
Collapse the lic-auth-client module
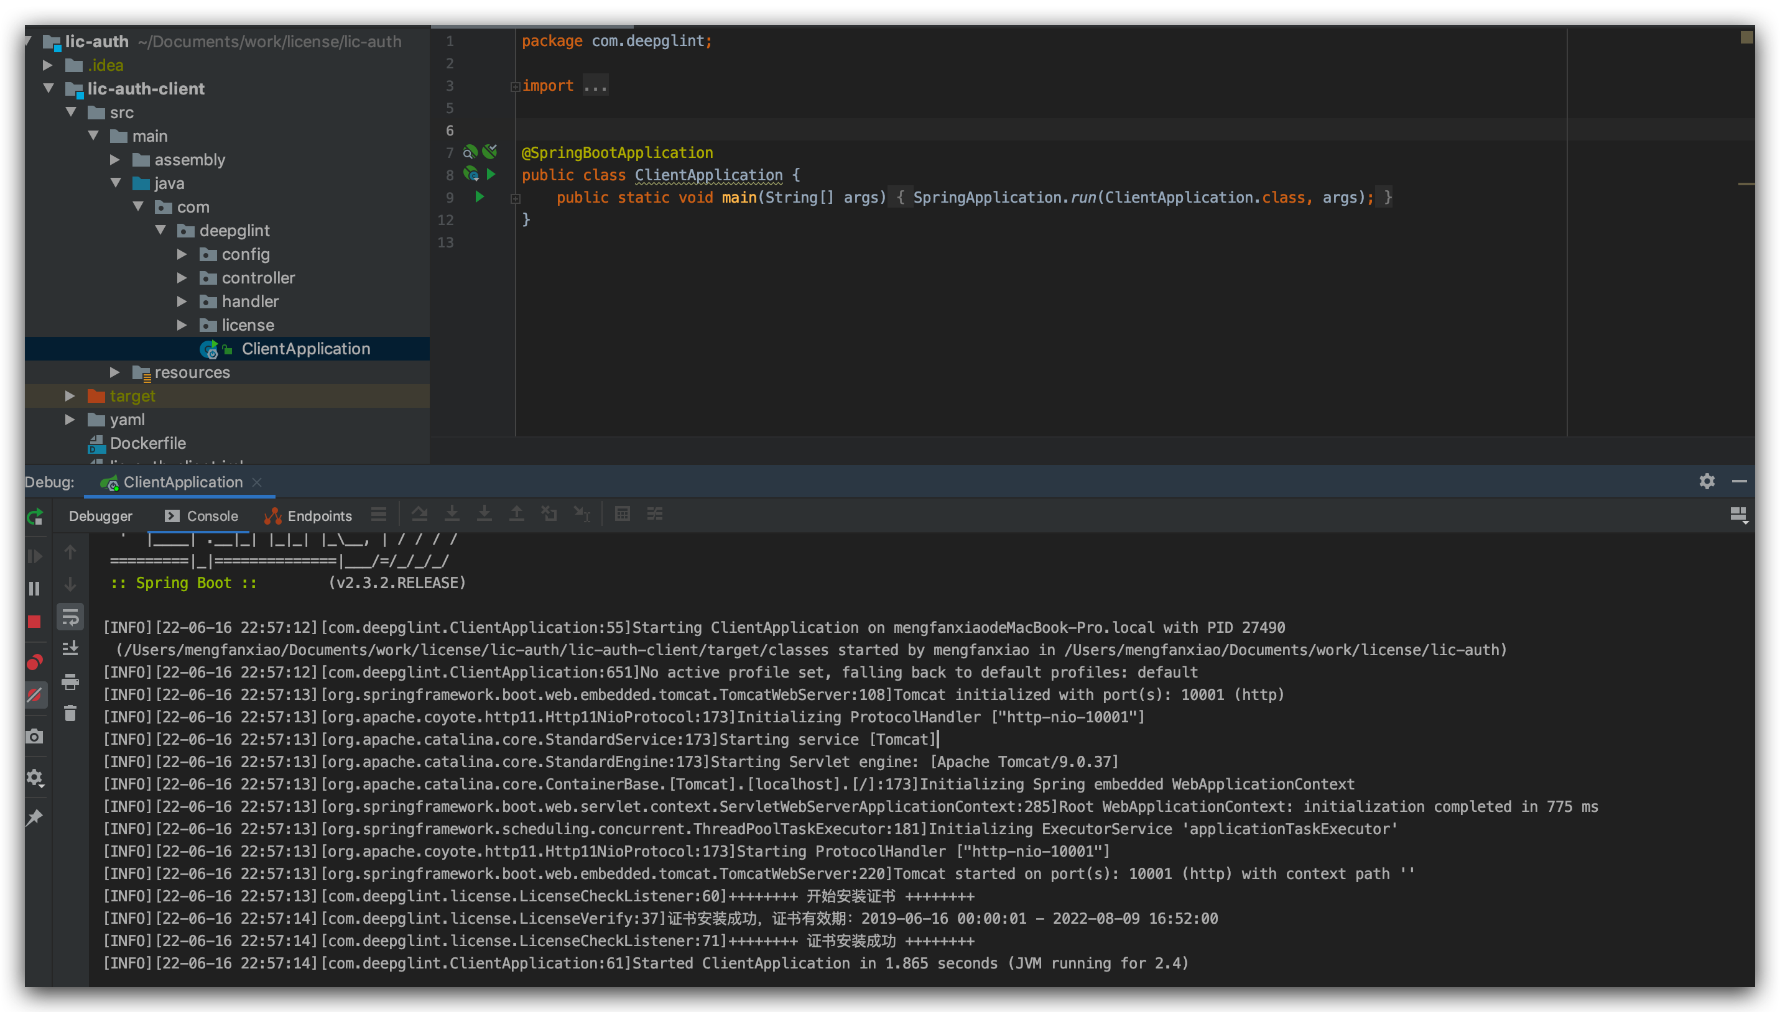(x=48, y=88)
